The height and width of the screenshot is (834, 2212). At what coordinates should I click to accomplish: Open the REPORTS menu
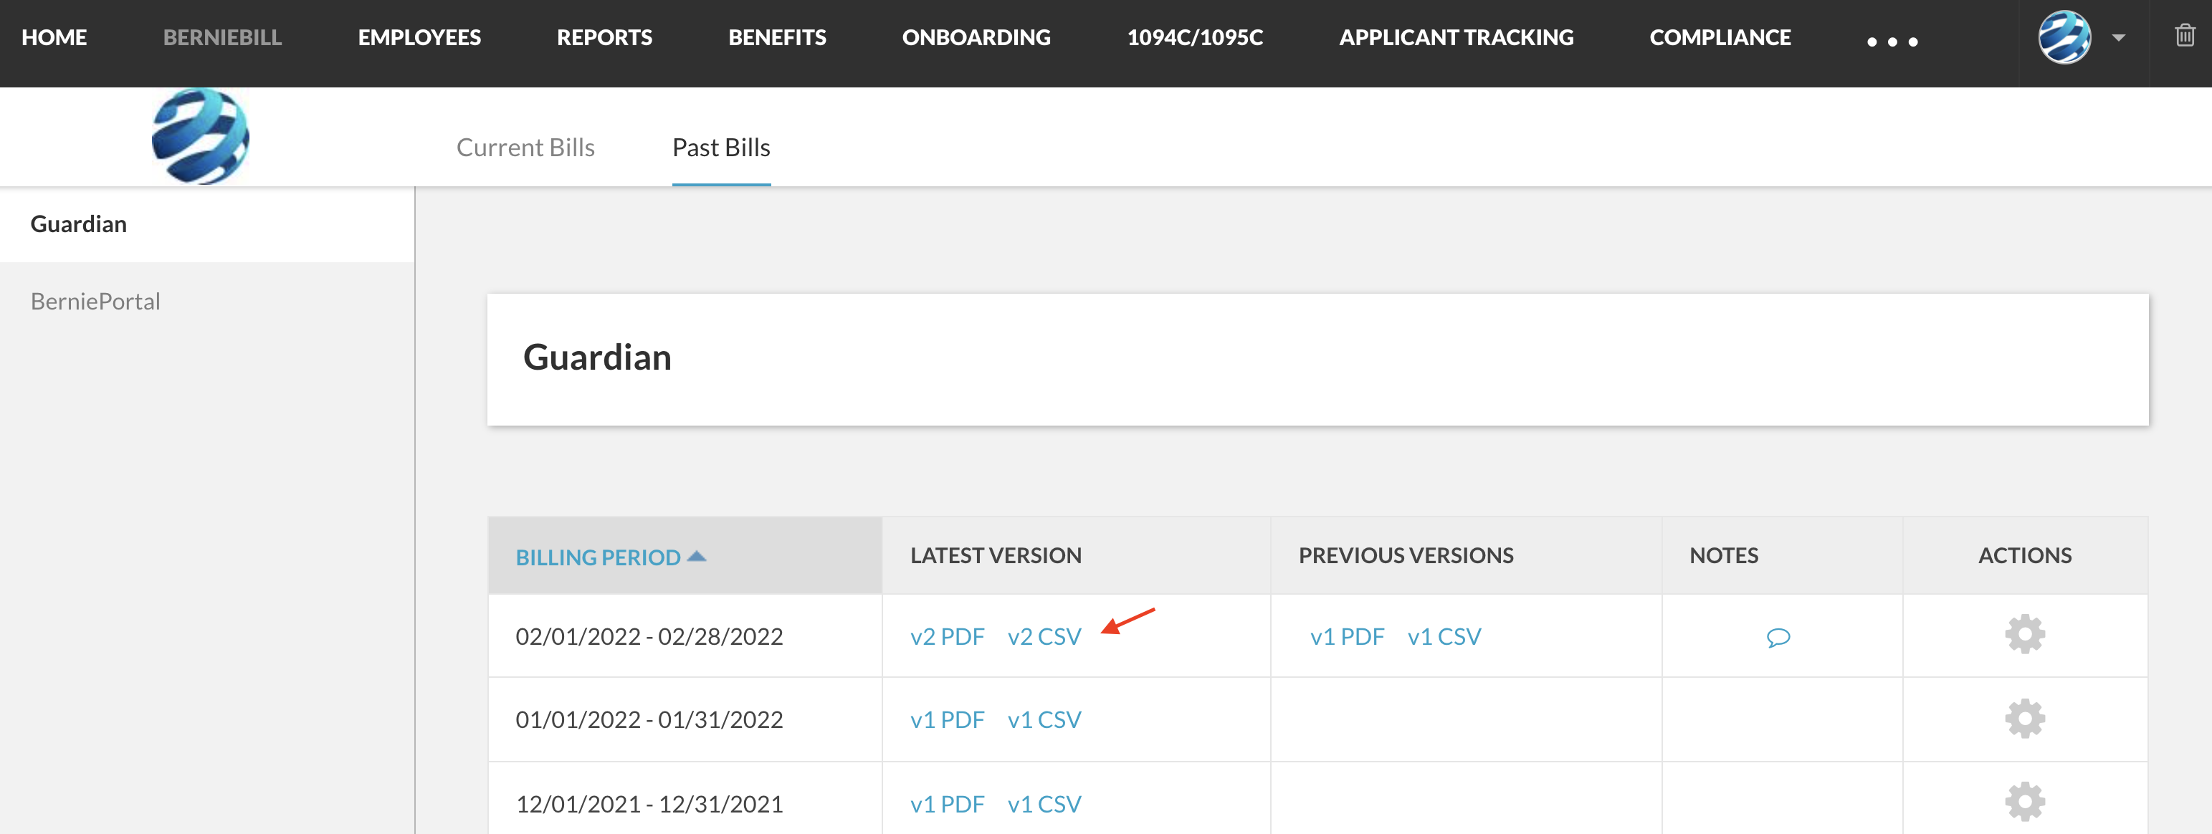pos(604,38)
